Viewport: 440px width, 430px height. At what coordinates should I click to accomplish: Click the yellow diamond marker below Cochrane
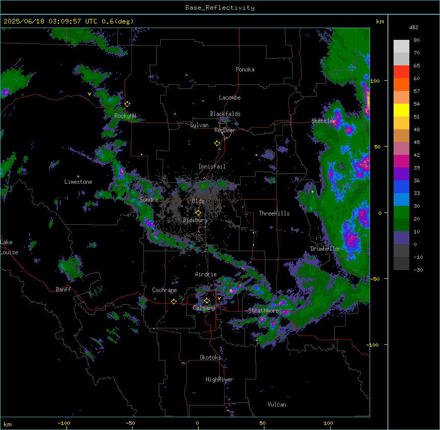(x=174, y=301)
